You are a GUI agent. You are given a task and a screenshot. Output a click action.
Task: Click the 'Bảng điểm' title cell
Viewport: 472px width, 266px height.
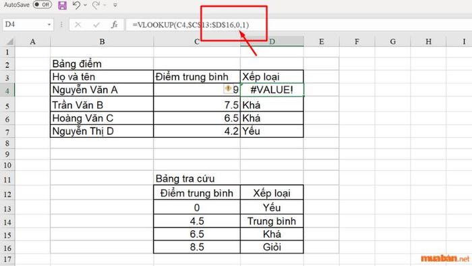coord(102,64)
